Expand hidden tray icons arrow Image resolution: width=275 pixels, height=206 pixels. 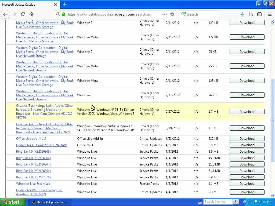coord(245,202)
